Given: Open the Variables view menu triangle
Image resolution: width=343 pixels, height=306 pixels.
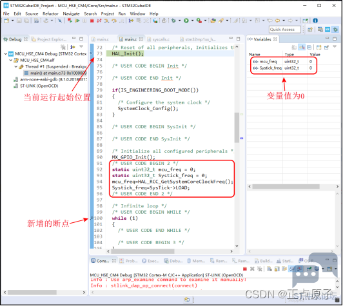Looking at the screenshot, I should coord(335,47).
